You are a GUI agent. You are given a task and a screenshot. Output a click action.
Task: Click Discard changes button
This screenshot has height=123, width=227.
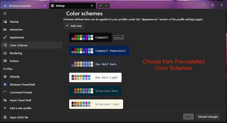point(208,117)
